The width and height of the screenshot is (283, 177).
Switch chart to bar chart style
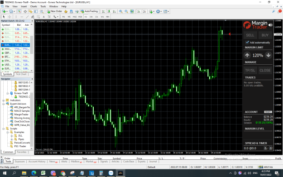[103, 11]
